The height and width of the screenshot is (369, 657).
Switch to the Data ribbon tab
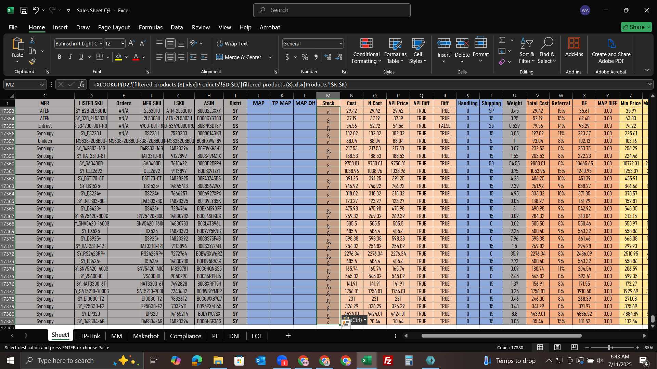coord(177,27)
